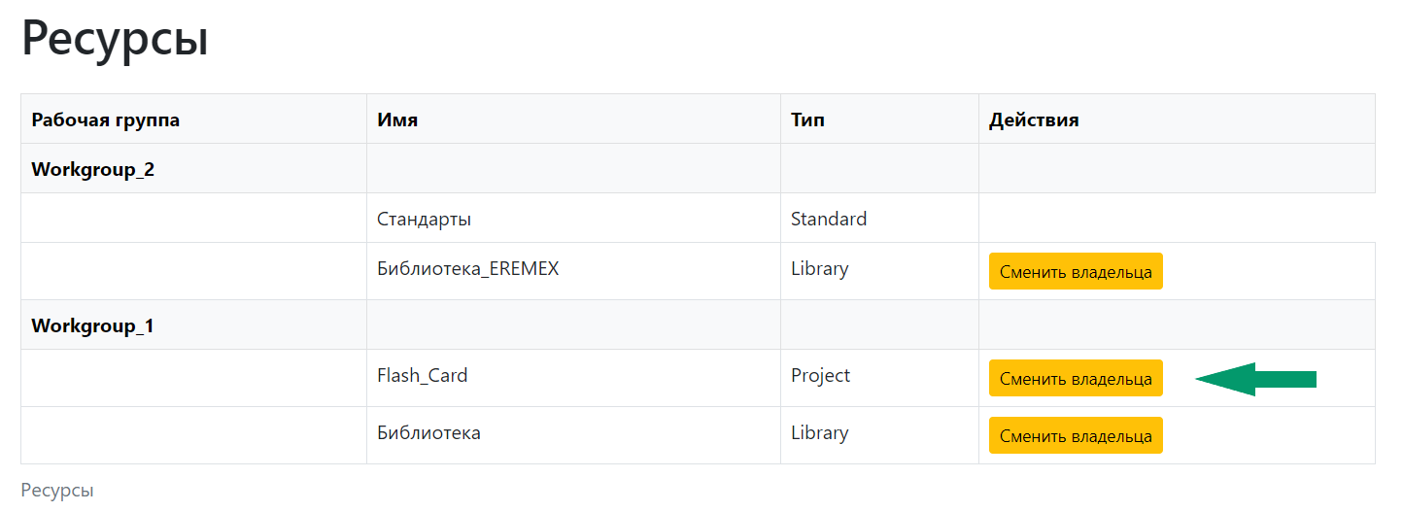The height and width of the screenshot is (512, 1403).
Task: Select the "Тип" column header
Action: (x=807, y=120)
